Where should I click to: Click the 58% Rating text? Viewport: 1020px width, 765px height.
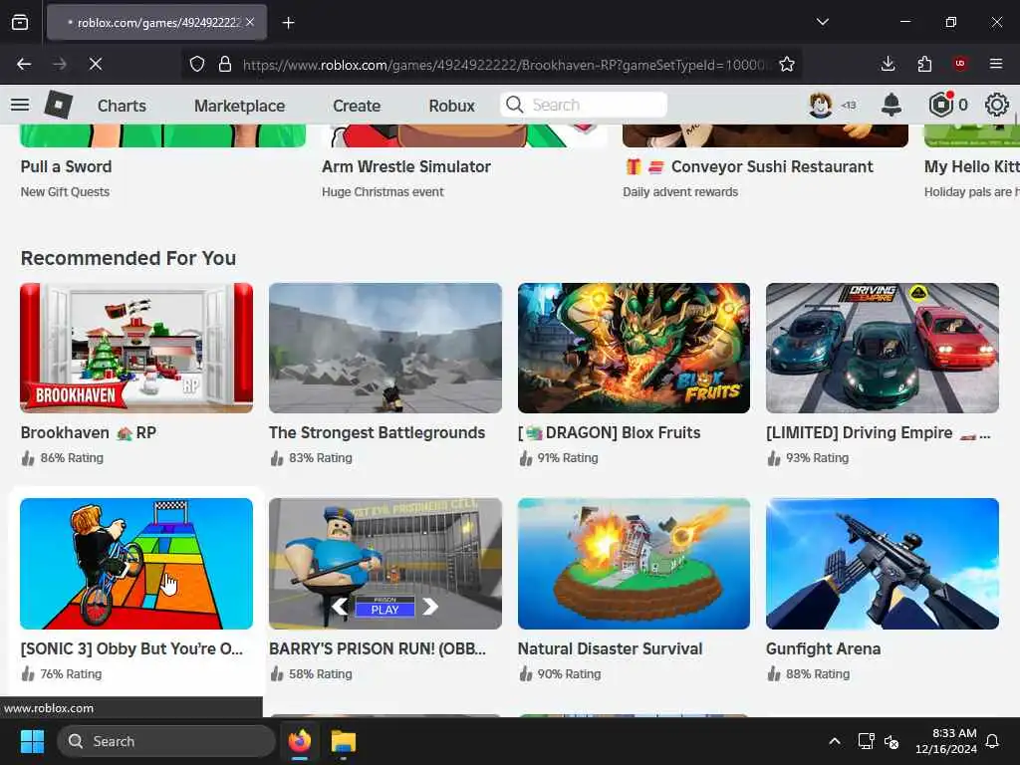[320, 674]
